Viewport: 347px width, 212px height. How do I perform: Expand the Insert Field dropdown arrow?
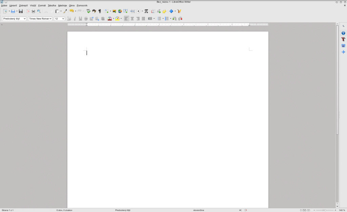(x=142, y=11)
